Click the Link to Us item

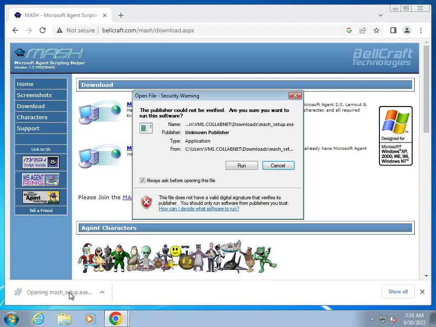click(x=41, y=149)
